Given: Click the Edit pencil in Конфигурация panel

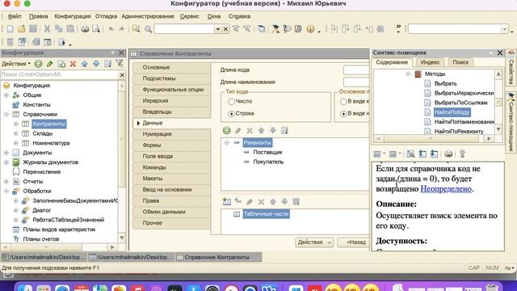Looking at the screenshot, I should tap(49, 64).
